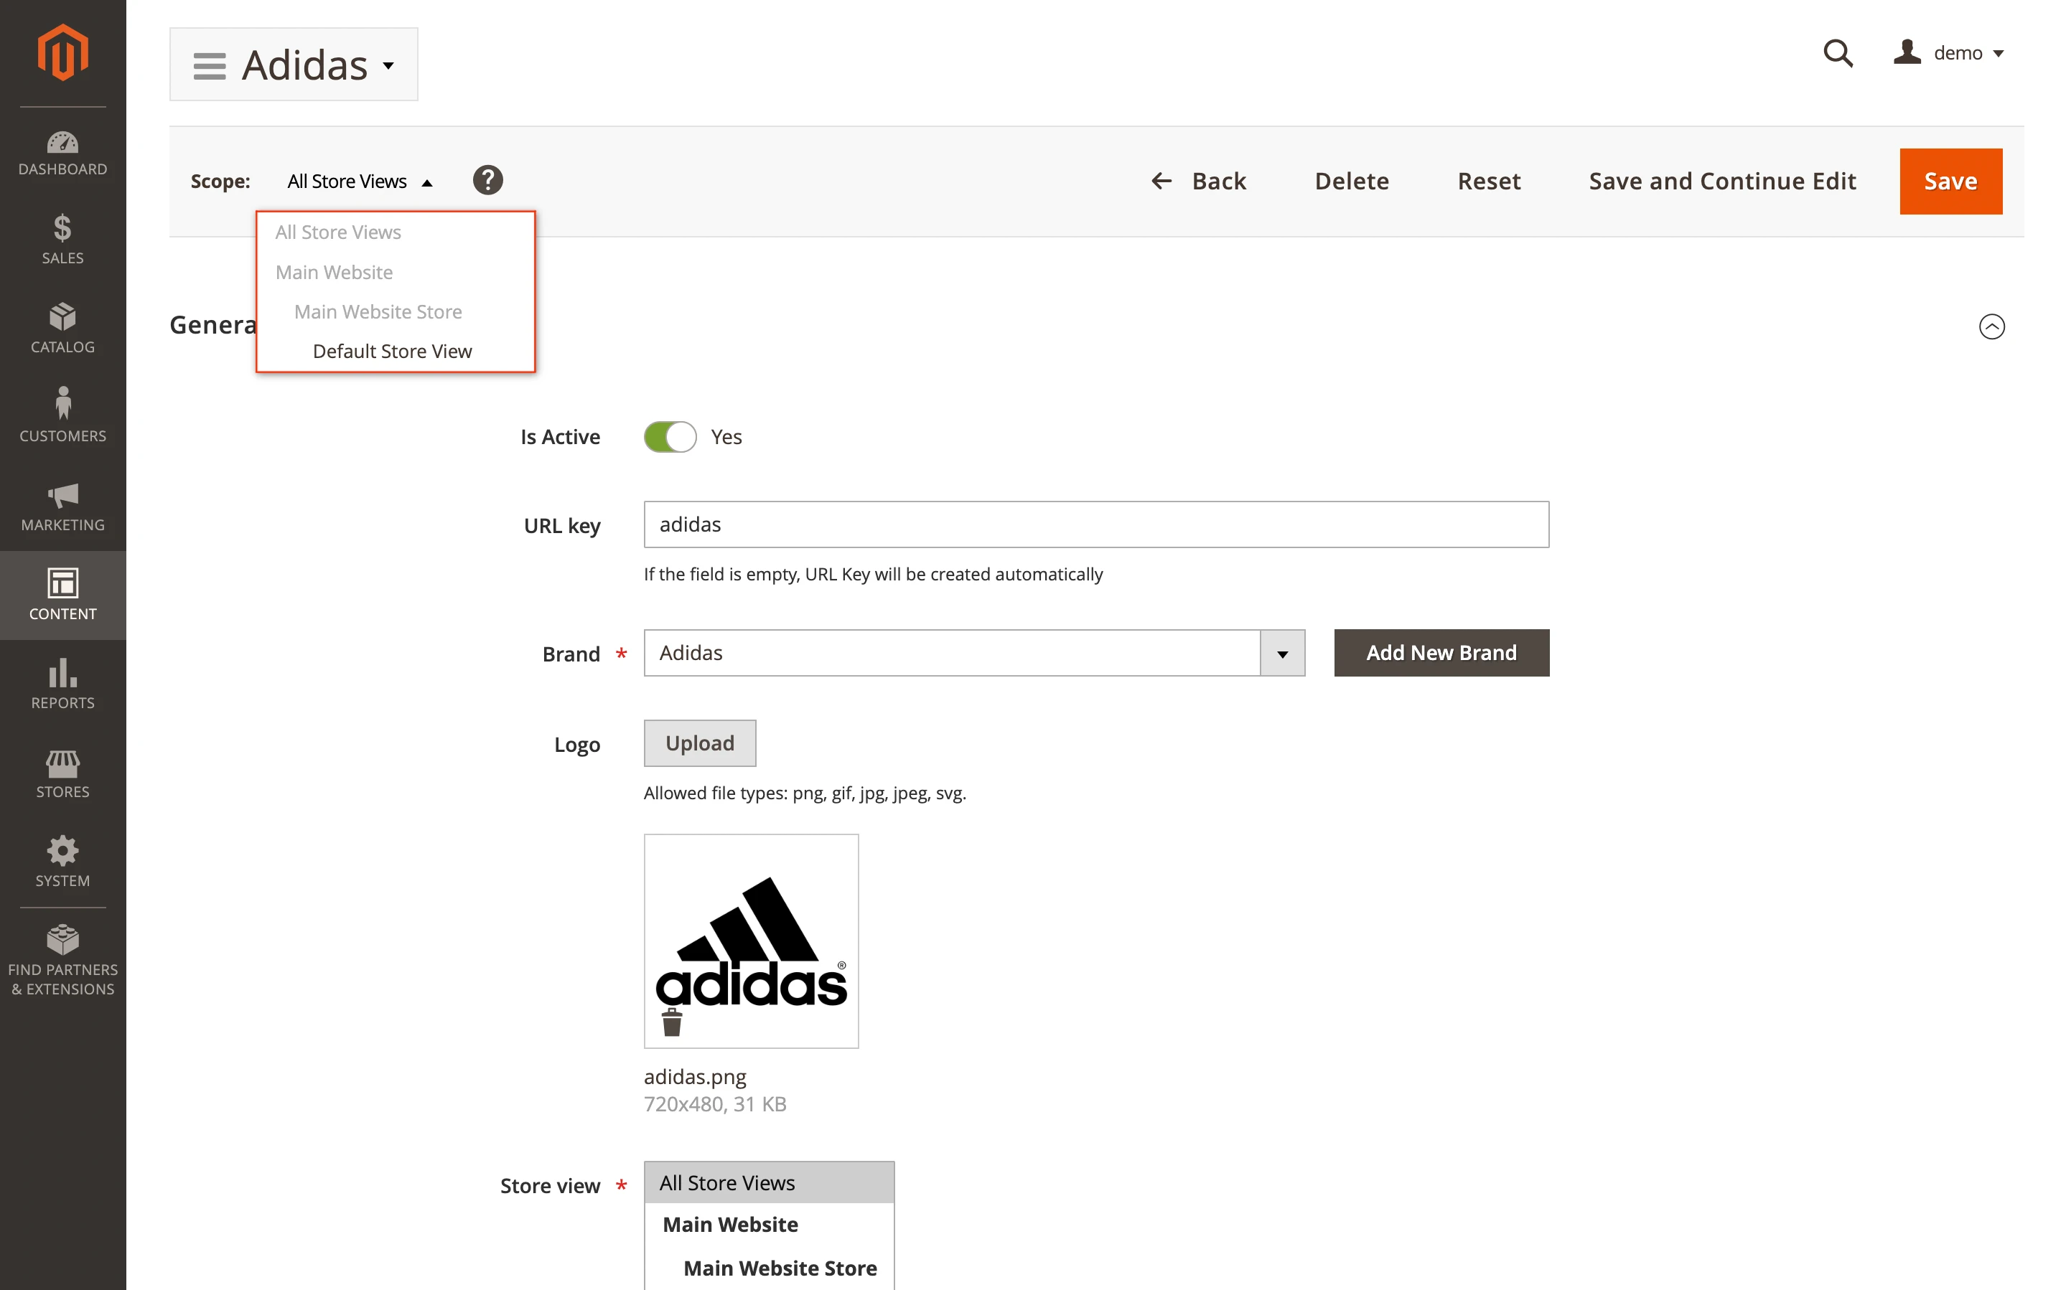
Task: Select Default Store View from scope list
Action: pyautogui.click(x=393, y=351)
